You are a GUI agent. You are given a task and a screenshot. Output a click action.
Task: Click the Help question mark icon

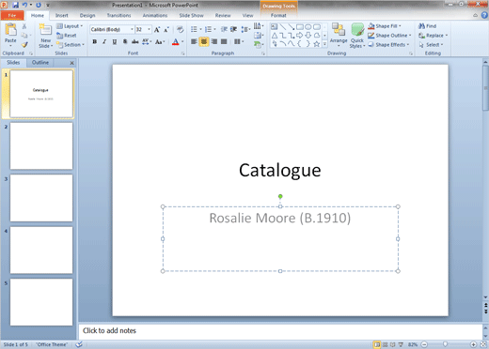(x=484, y=15)
